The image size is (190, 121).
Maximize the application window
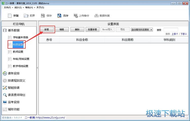coord(180,3)
